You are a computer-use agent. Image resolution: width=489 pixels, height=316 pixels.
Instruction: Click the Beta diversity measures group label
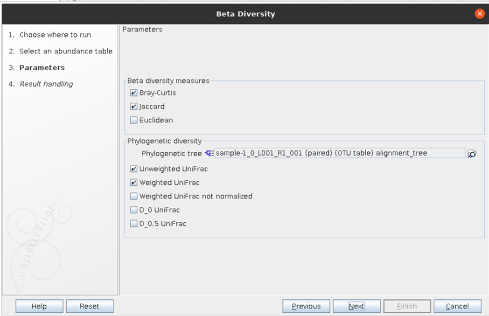(169, 81)
